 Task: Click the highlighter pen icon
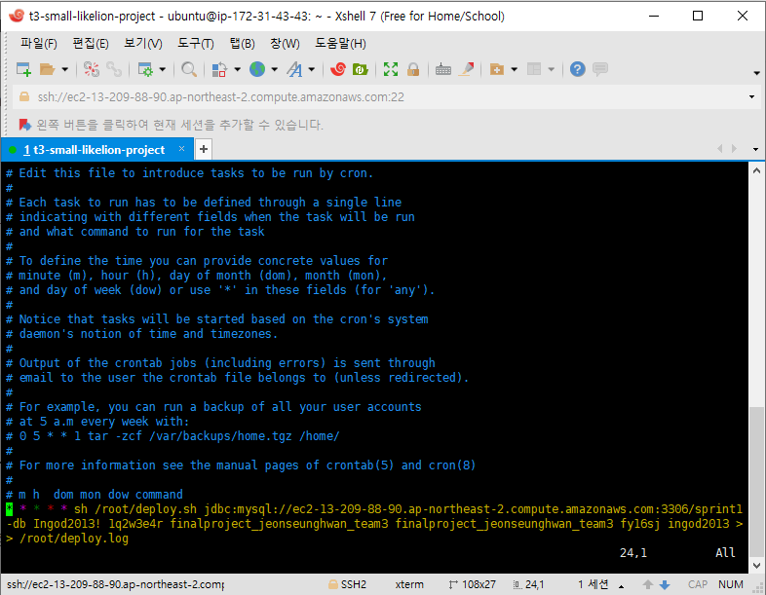(467, 69)
